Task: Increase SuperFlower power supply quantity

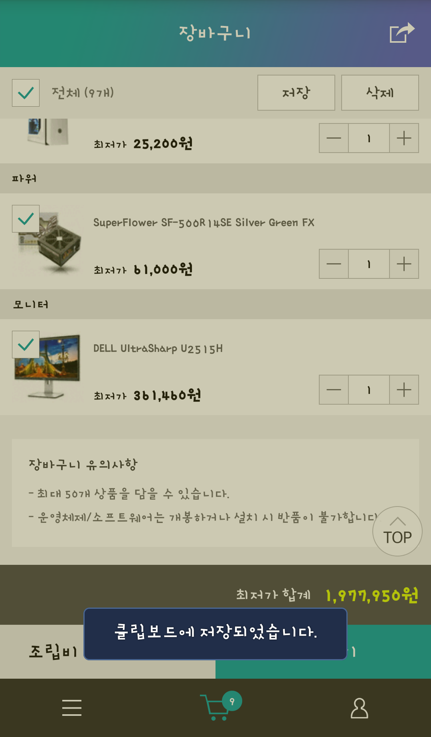Action: coord(404,264)
